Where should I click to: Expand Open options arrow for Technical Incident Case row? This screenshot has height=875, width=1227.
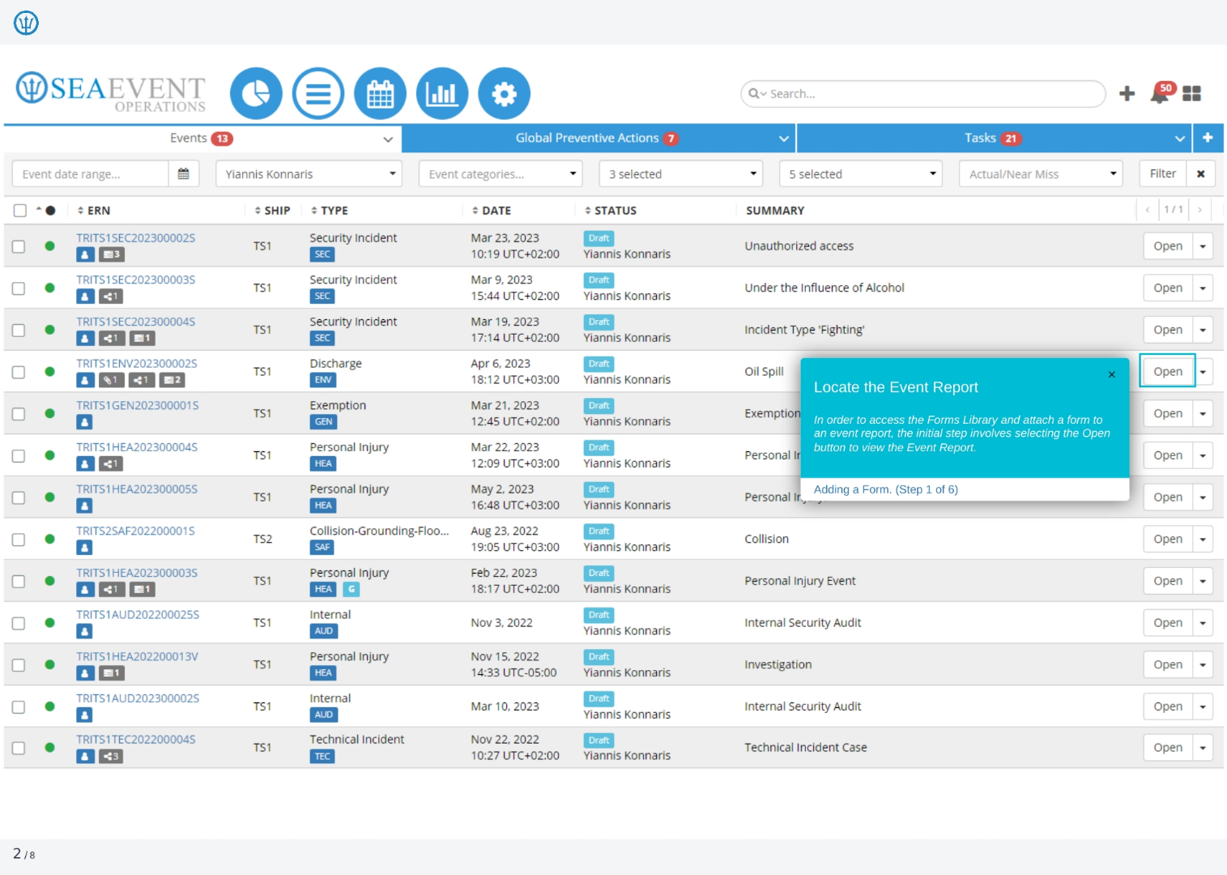(1203, 748)
